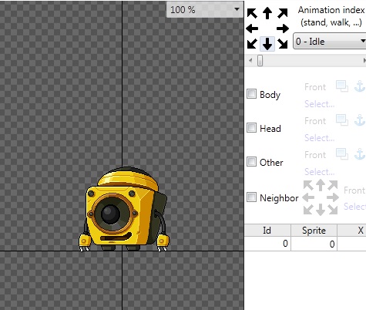Select the up direction arrow
This screenshot has height=310, width=366.
pos(267,13)
